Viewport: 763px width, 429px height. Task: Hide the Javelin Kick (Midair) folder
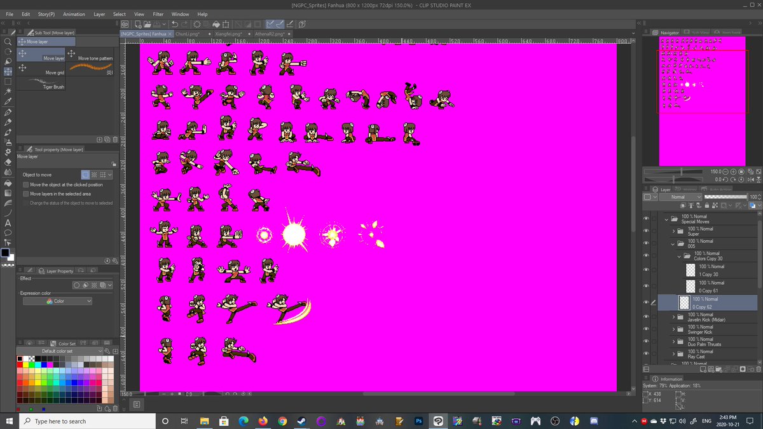[647, 317]
